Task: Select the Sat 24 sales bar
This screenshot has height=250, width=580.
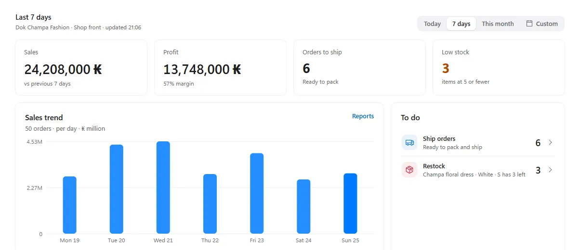Action: 303,206
